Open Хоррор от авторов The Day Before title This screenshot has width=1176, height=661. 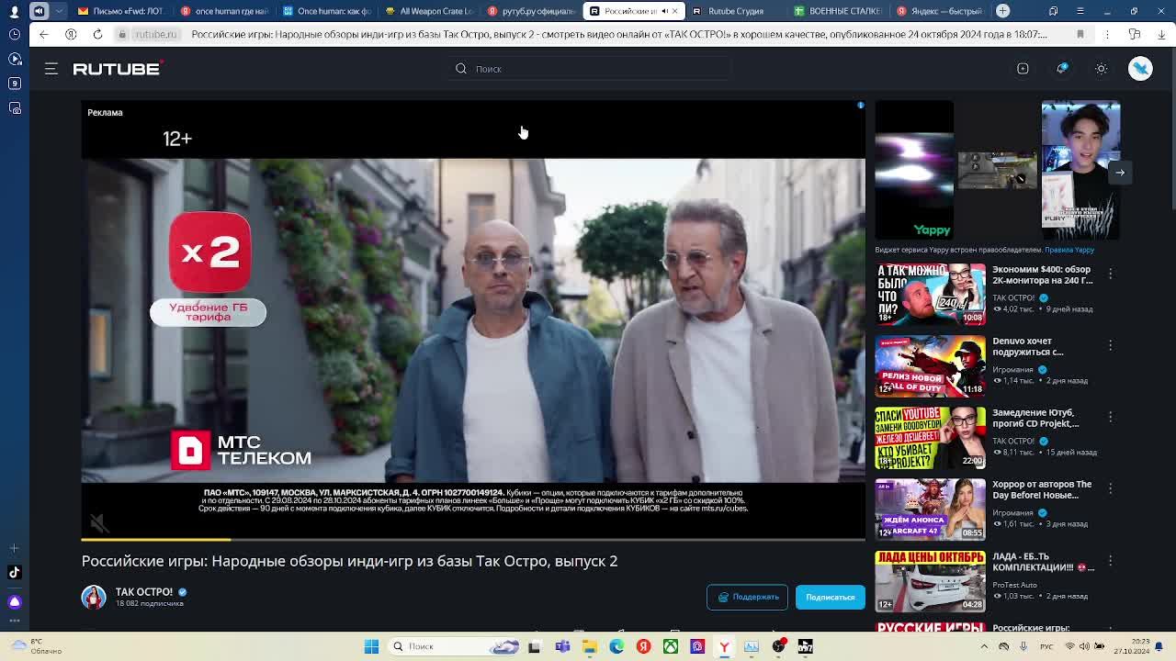coord(1042,489)
